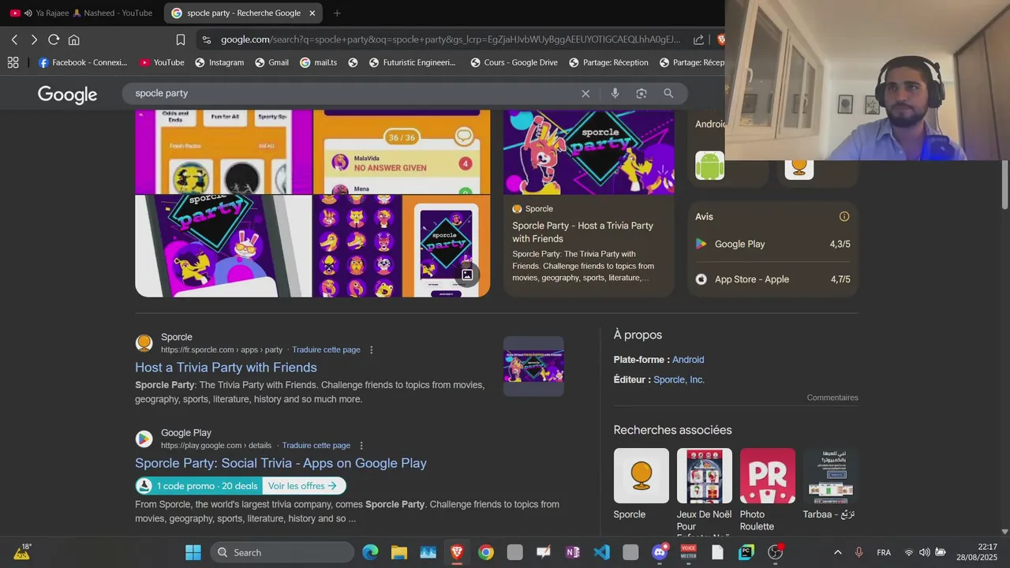Open a new browser tab
Viewport: 1010px width, 568px height.
337,13
